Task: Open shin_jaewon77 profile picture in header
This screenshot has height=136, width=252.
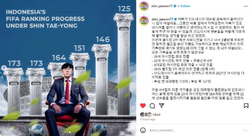Action: pyautogui.click(x=144, y=6)
